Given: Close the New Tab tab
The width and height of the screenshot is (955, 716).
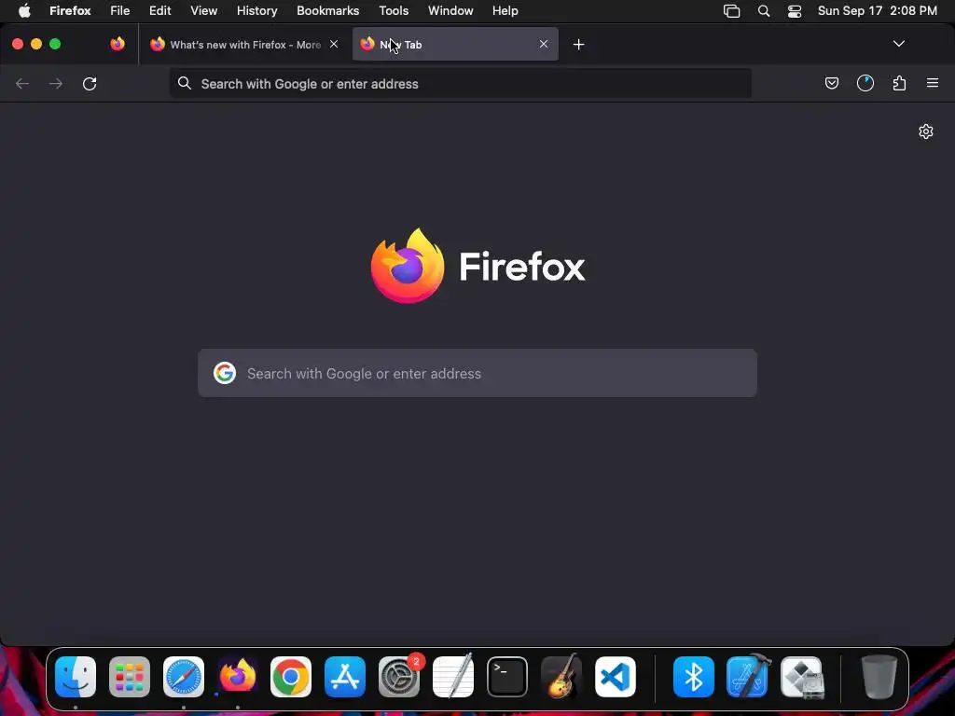Looking at the screenshot, I should coord(544,44).
